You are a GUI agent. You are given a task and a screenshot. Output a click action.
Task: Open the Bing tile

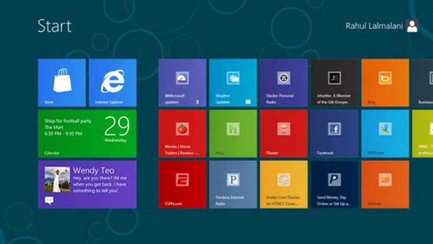click(x=385, y=83)
